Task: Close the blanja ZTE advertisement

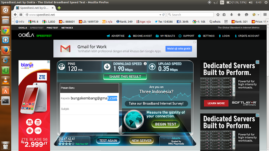Action: 48,62
